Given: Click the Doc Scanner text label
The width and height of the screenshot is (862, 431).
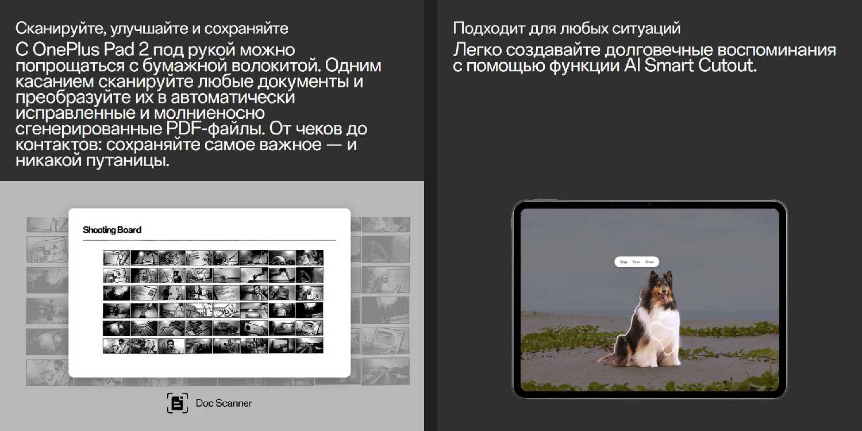Looking at the screenshot, I should pos(224,403).
